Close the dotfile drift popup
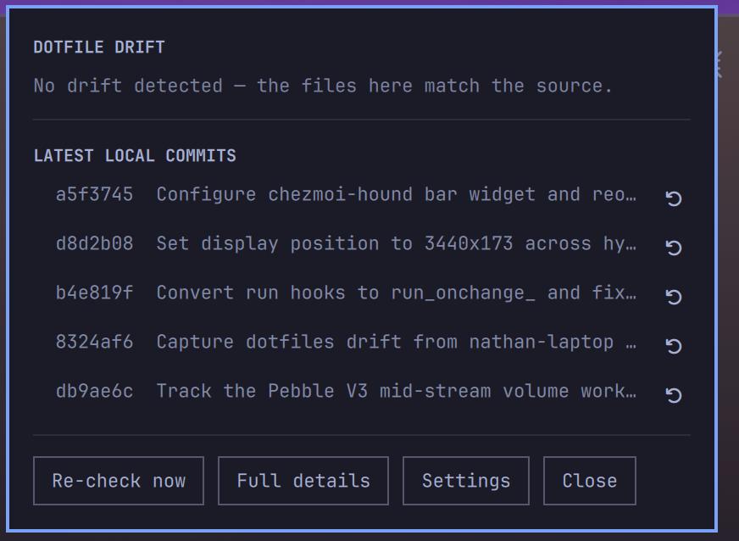This screenshot has width=739, height=541. [x=590, y=481]
